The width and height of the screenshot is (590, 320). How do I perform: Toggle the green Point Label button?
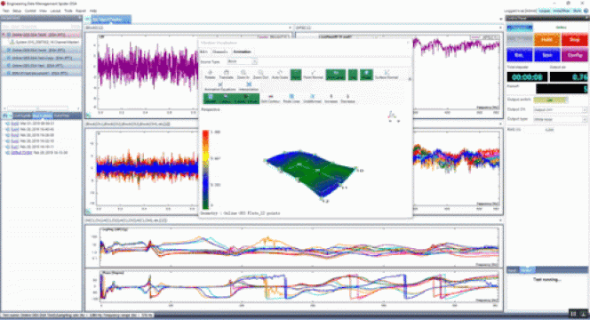336,75
